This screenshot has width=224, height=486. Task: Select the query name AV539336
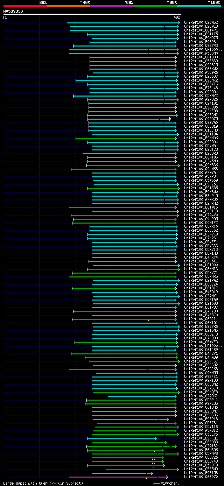pos(13,11)
